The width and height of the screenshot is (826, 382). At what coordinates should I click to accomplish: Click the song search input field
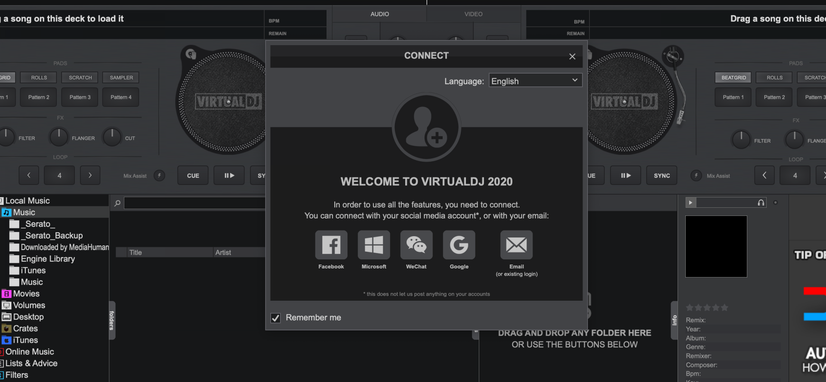point(194,203)
